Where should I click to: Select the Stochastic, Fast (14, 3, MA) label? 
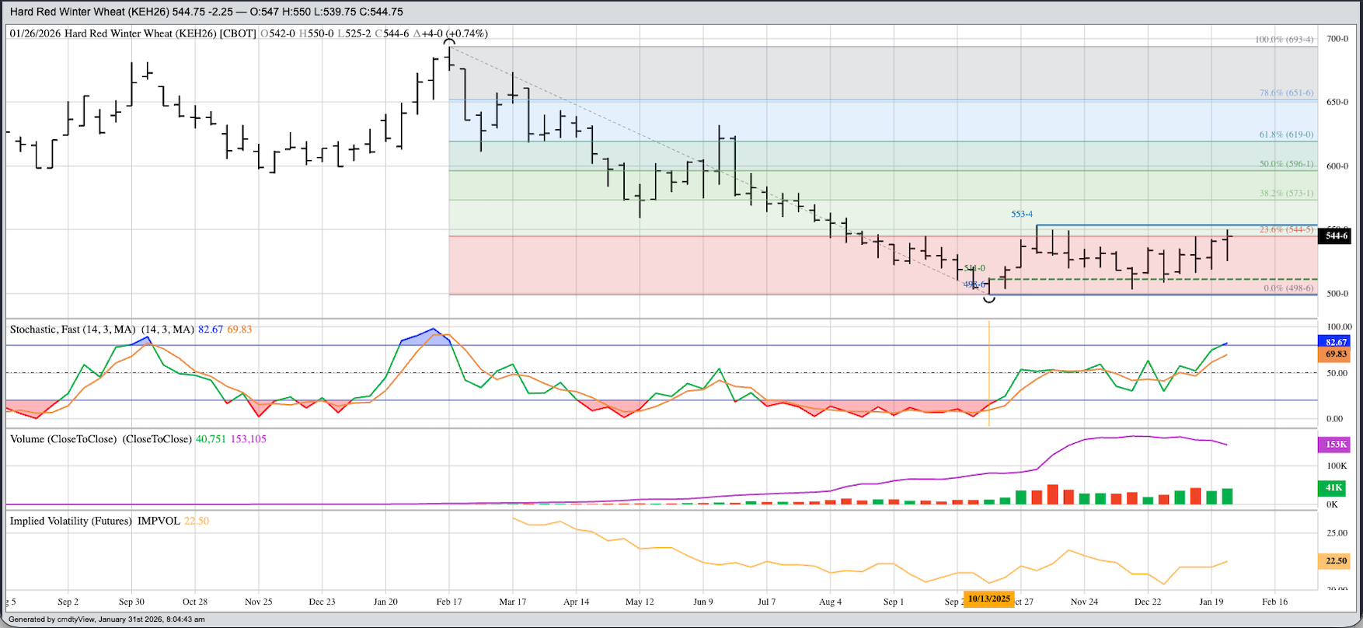coord(102,330)
